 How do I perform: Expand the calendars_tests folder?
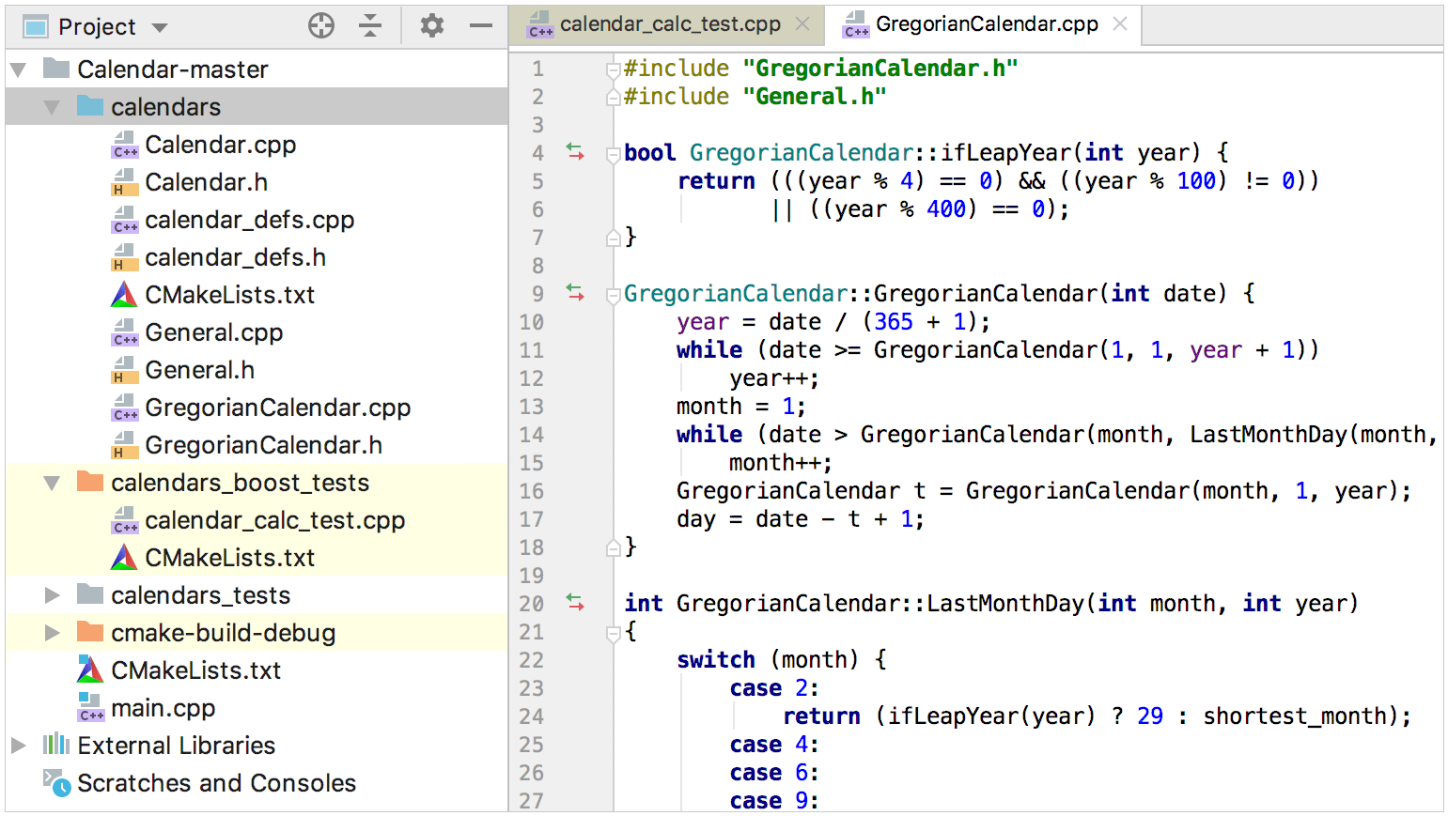point(53,595)
